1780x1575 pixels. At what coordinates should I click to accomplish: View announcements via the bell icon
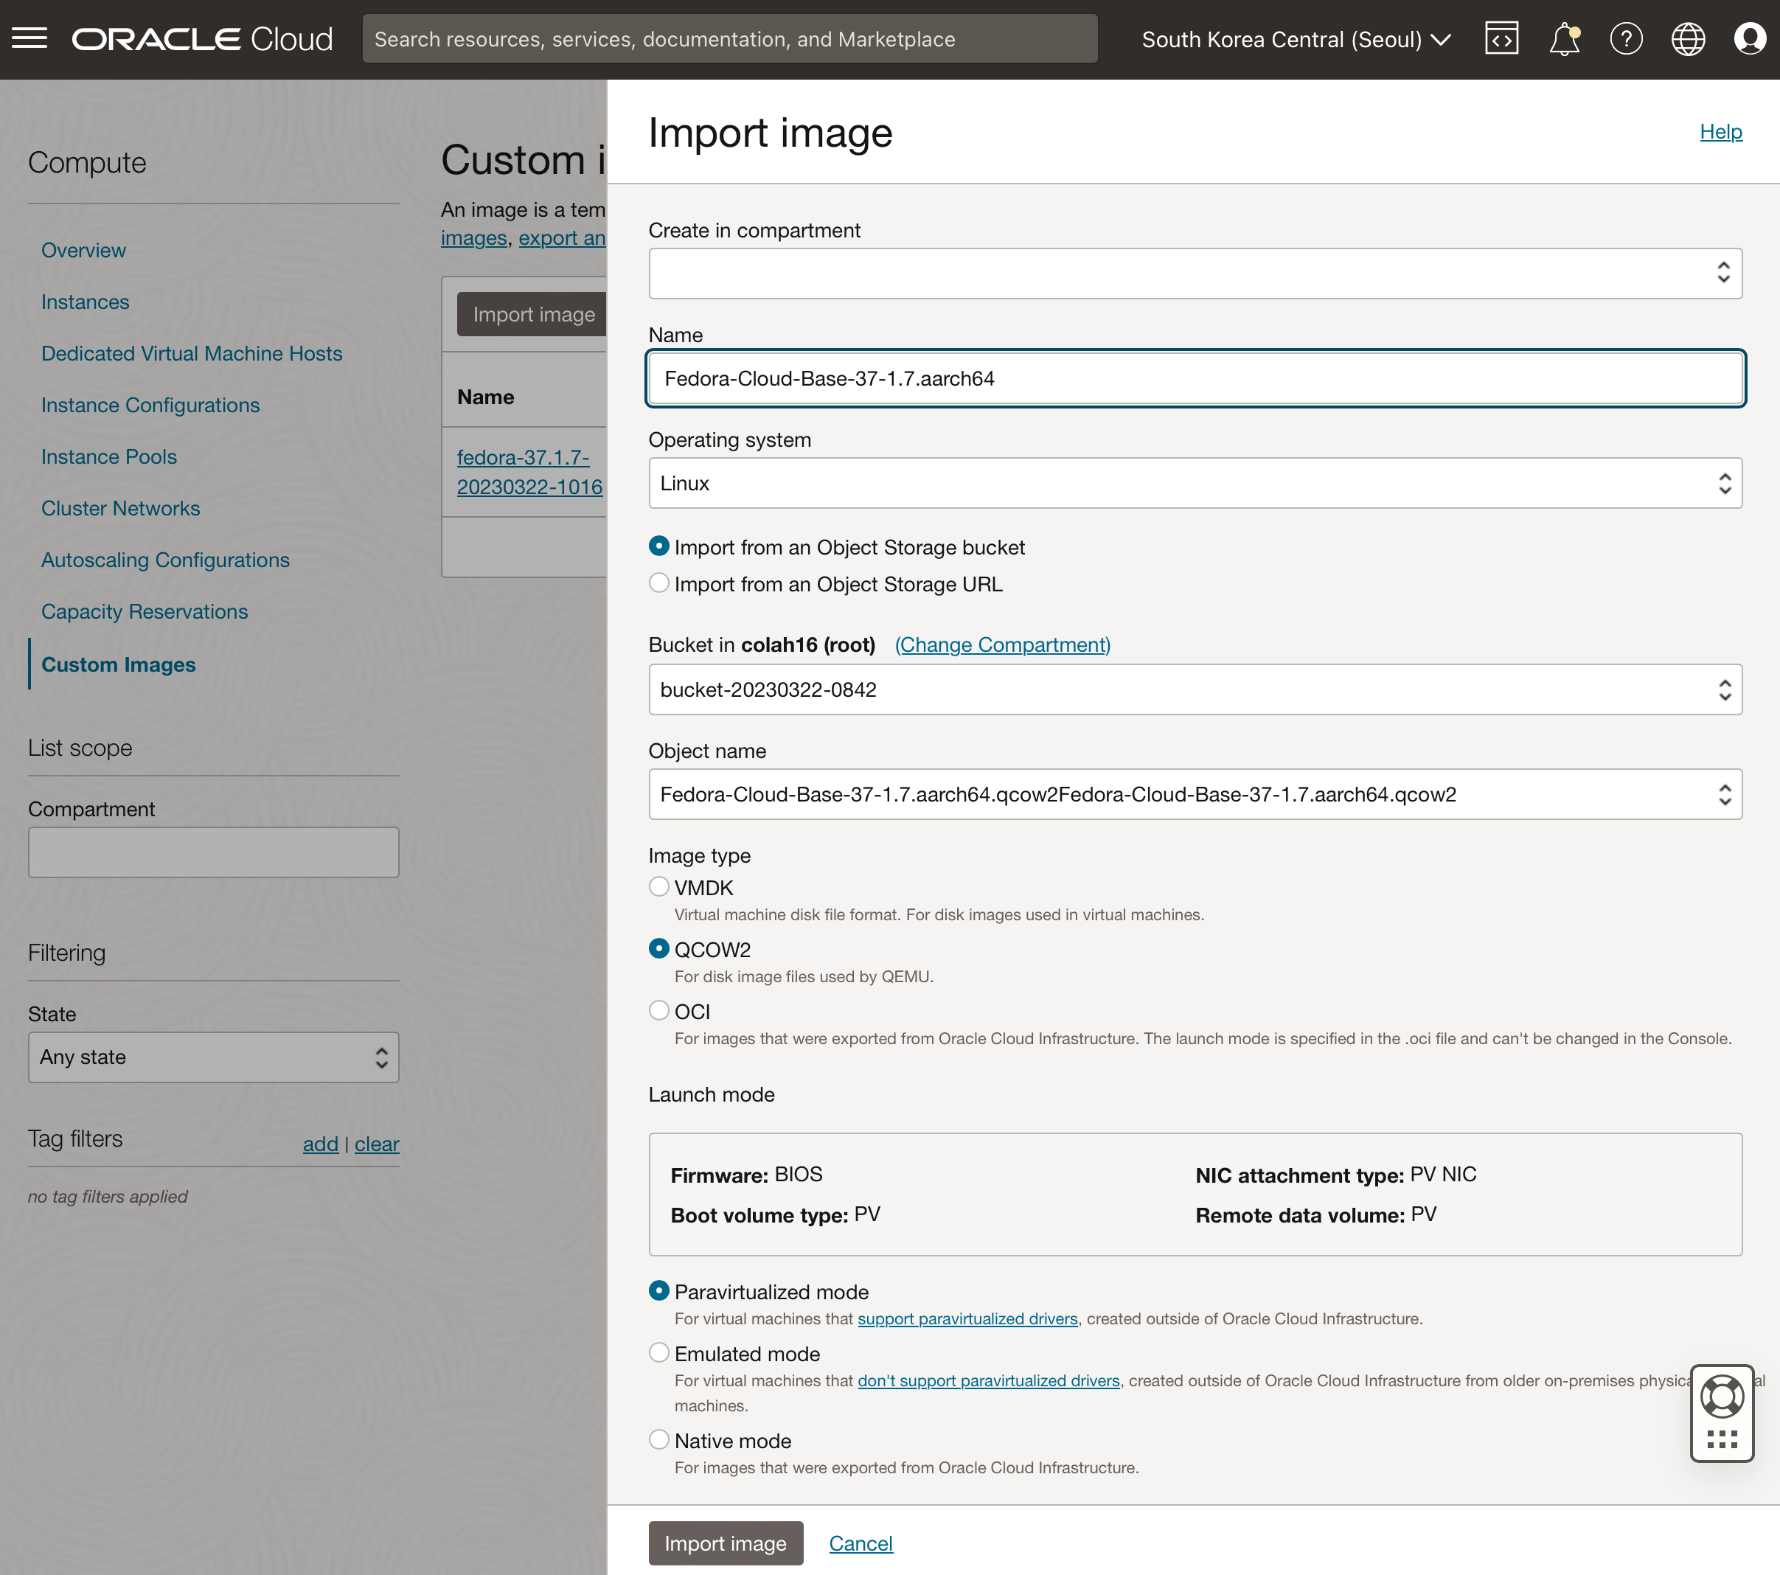point(1563,38)
